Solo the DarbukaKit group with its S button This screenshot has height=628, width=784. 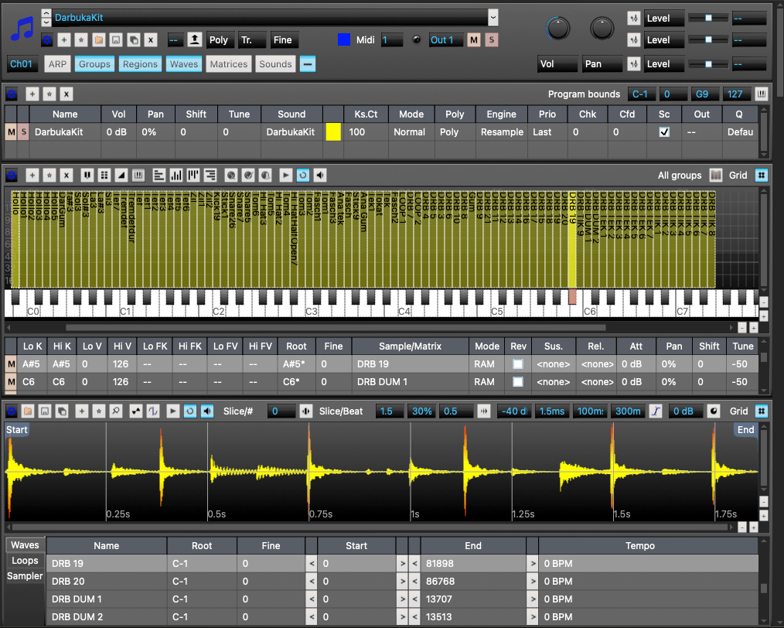[x=23, y=132]
